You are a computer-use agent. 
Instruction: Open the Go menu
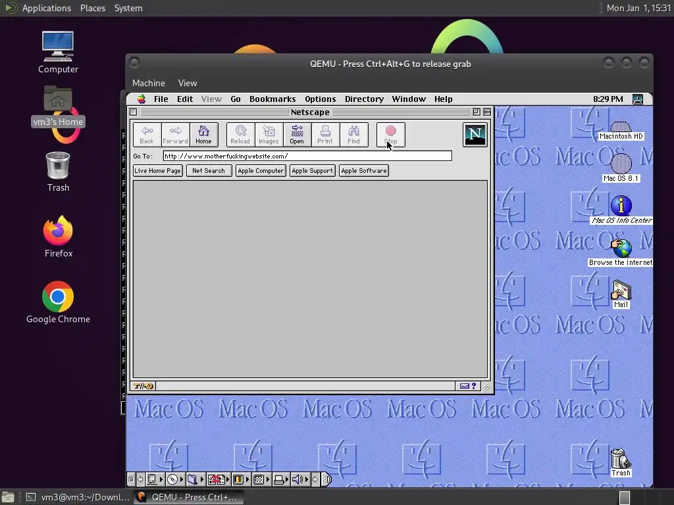[x=236, y=99]
